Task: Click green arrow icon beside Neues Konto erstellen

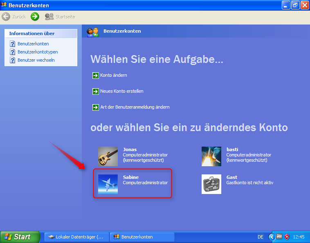Action: pyautogui.click(x=96, y=91)
